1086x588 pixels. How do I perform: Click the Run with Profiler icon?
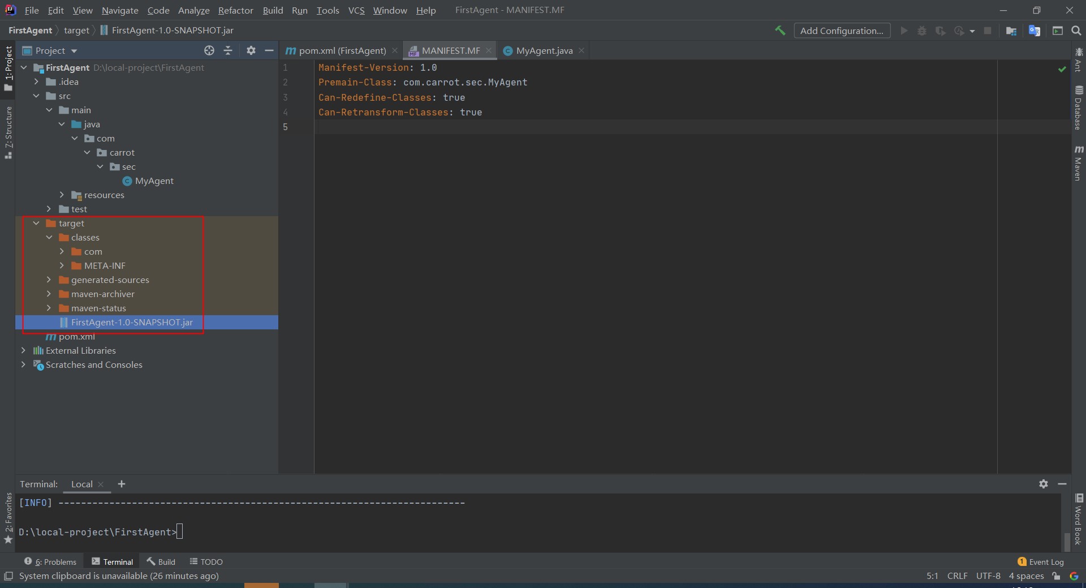click(x=959, y=31)
